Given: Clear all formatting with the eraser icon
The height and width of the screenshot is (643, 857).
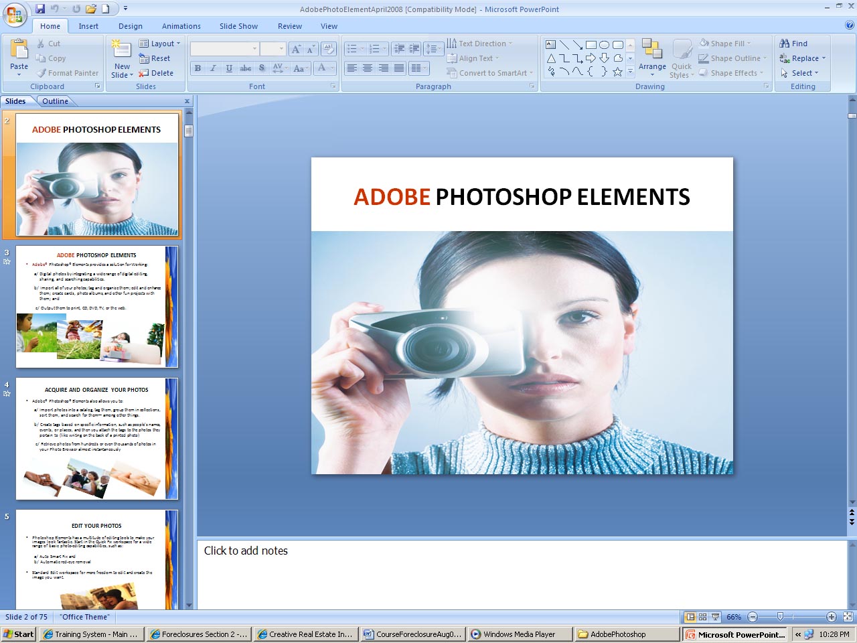Looking at the screenshot, I should 329,49.
